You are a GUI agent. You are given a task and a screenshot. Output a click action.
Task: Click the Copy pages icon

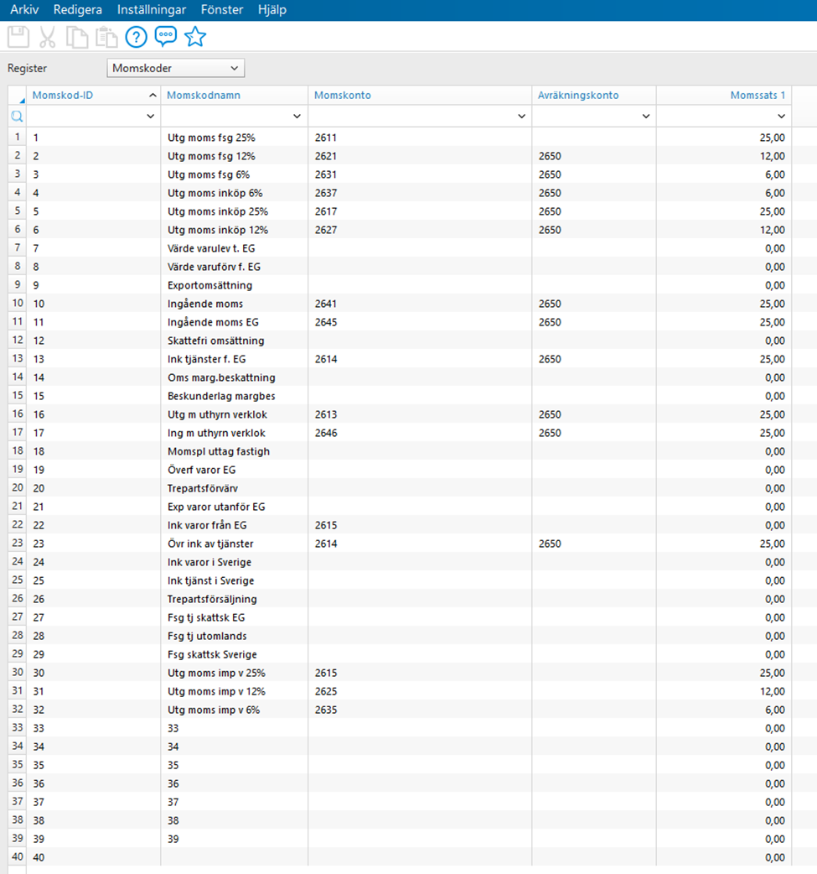tap(76, 37)
